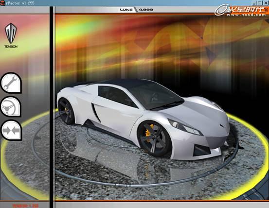Select the steering wheel icon
The width and height of the screenshot is (269, 208).
[11, 106]
